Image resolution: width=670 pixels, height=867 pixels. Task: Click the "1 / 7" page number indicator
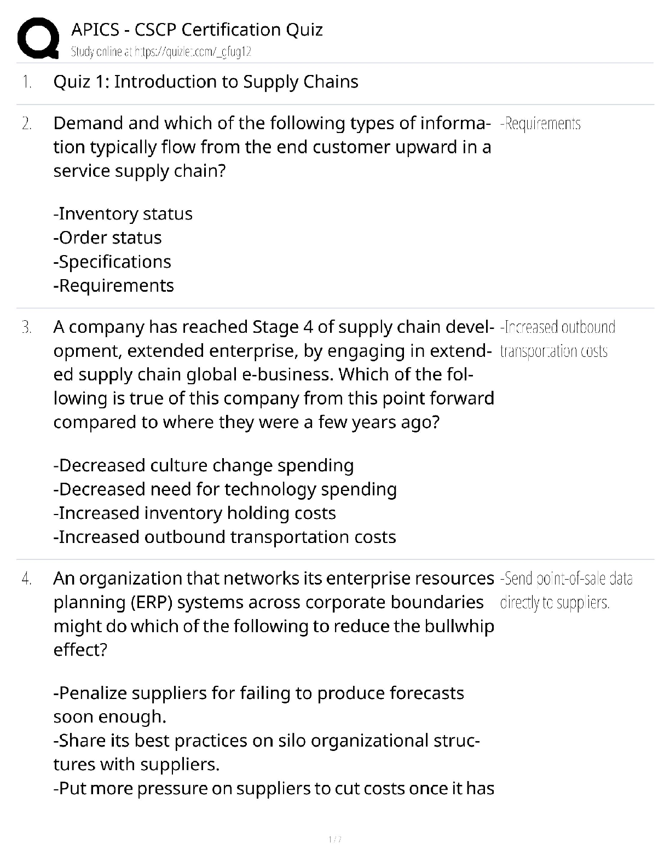(x=334, y=839)
